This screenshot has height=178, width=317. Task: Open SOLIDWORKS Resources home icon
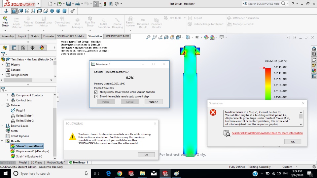pos(314,48)
